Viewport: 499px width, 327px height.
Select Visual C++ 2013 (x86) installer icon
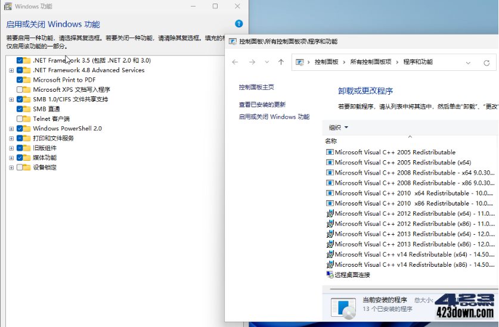[x=330, y=244]
